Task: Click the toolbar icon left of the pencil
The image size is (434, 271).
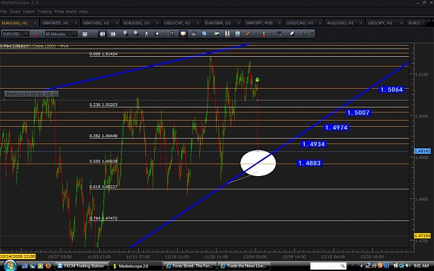Action: [x=237, y=34]
